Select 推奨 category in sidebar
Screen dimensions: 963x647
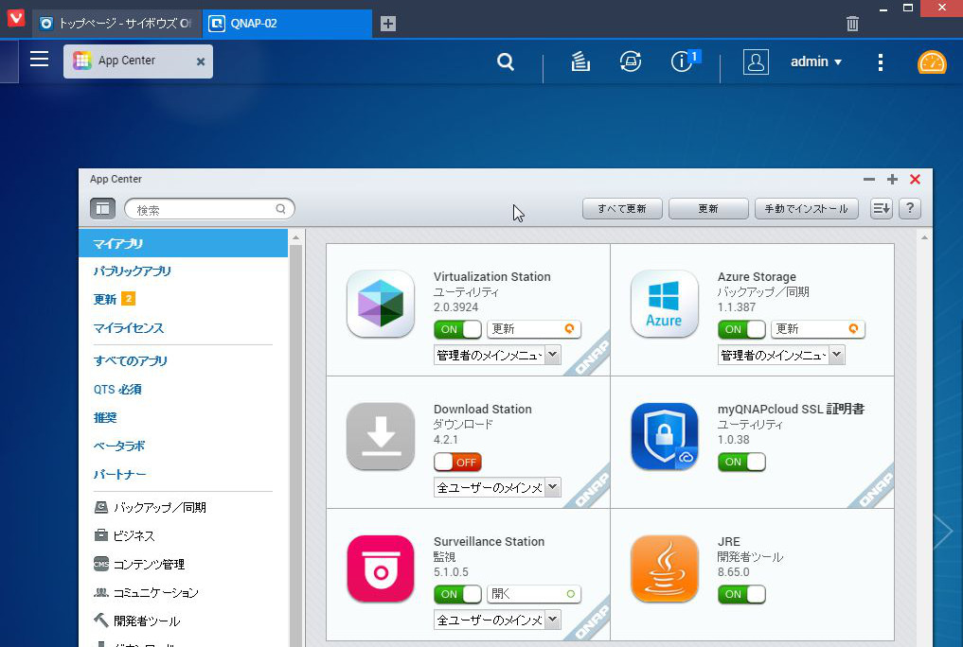pyautogui.click(x=105, y=418)
